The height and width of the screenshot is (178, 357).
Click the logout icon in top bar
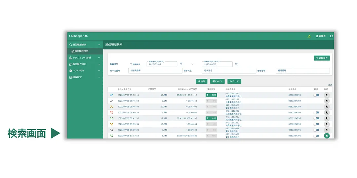332,36
